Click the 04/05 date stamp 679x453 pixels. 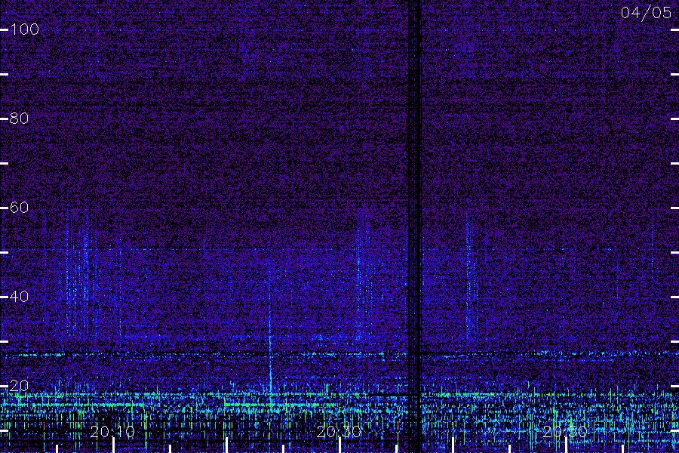click(646, 13)
